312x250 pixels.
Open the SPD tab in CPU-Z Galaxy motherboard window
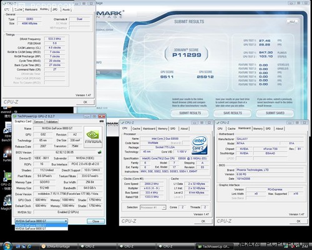(x=268, y=129)
